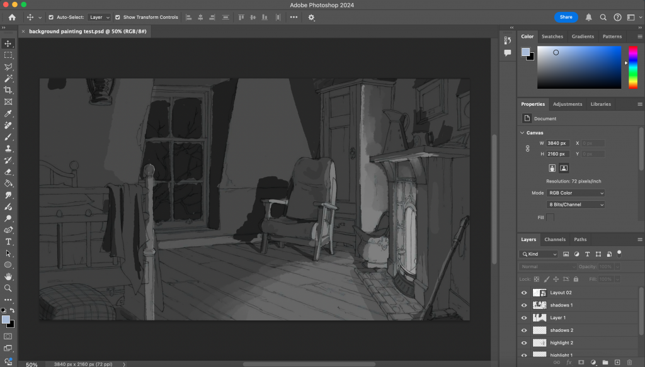
Task: Open the RGB Color mode dropdown
Action: 576,193
